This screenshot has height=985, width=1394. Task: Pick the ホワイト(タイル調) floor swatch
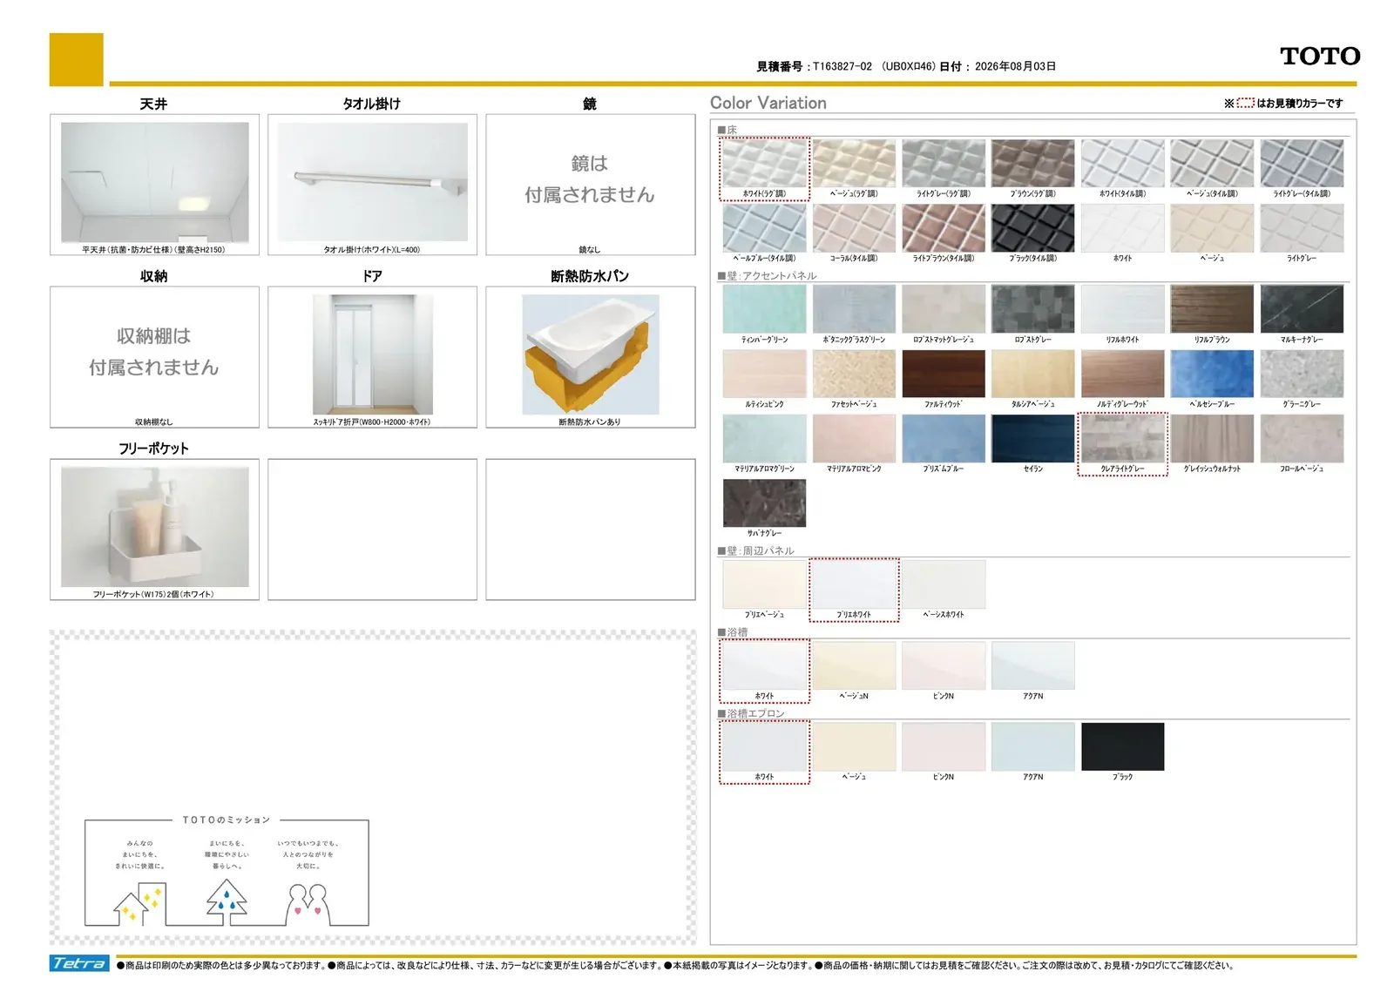(1122, 164)
